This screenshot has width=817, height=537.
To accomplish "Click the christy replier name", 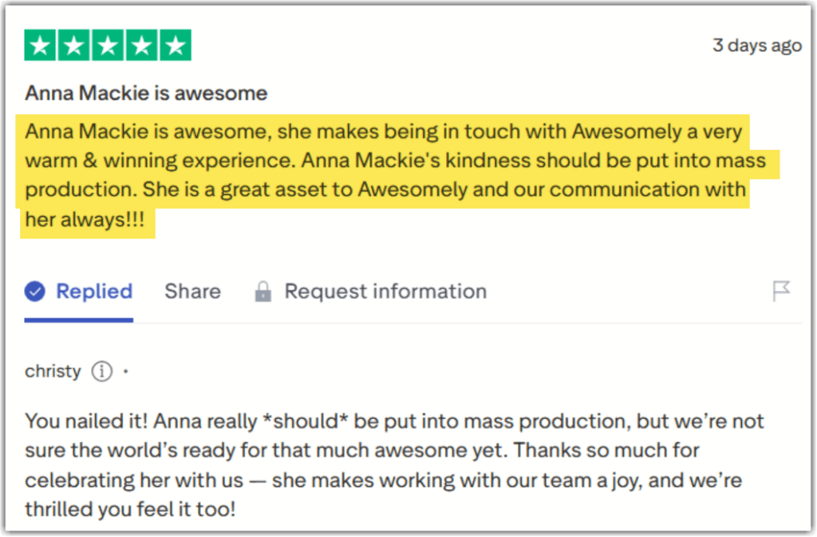I will (53, 371).
